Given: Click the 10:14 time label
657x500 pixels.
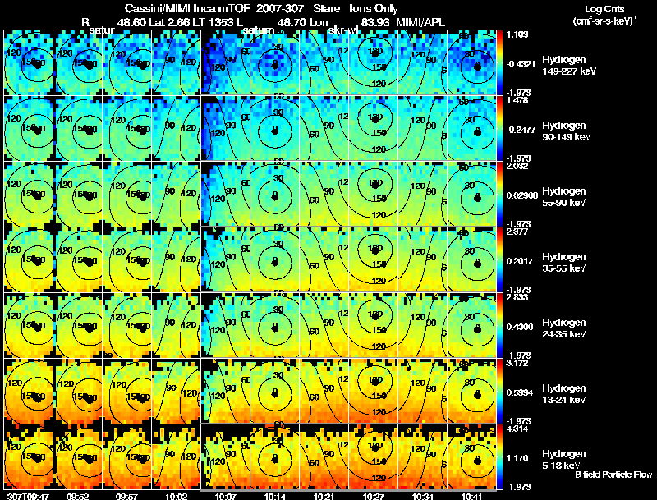Looking at the screenshot, I should tap(275, 496).
